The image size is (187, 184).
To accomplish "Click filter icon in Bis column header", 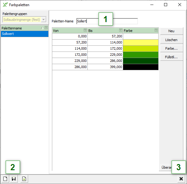I will [121, 30].
